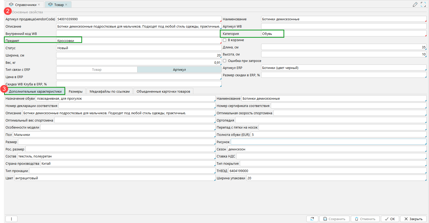Open the three-dot options menu
The image size is (429, 223).
11,219
